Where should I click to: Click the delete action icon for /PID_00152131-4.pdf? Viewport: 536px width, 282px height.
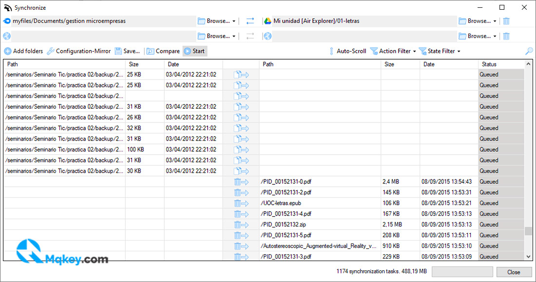tap(241, 214)
